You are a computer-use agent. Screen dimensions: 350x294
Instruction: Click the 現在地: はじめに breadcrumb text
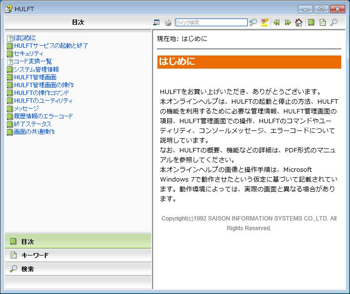click(182, 39)
